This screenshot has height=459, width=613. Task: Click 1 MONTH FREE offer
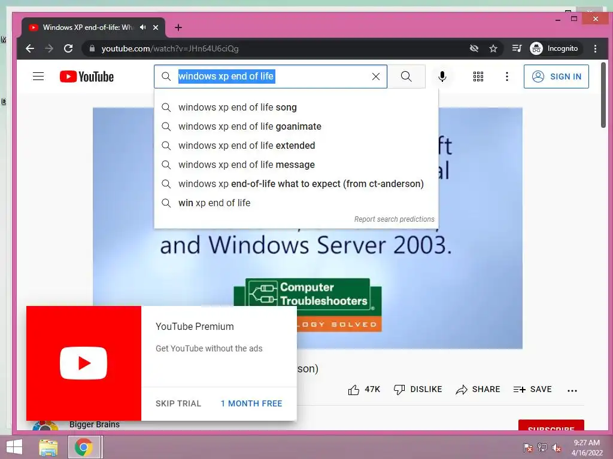click(251, 403)
